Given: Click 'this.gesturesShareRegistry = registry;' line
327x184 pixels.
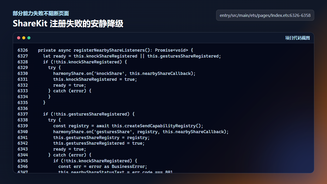Looking at the screenshot, I should coord(101,137).
